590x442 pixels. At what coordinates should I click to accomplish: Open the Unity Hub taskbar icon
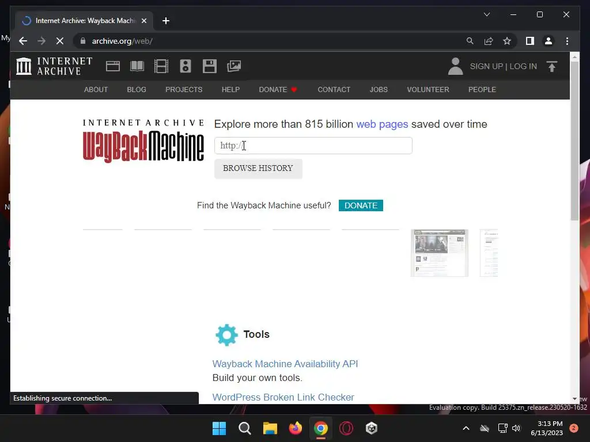(x=372, y=428)
